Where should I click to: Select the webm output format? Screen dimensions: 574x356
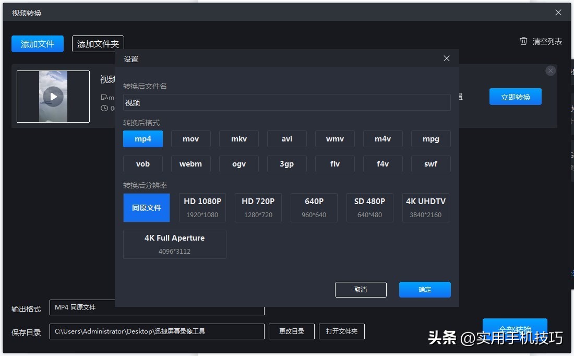click(x=190, y=164)
